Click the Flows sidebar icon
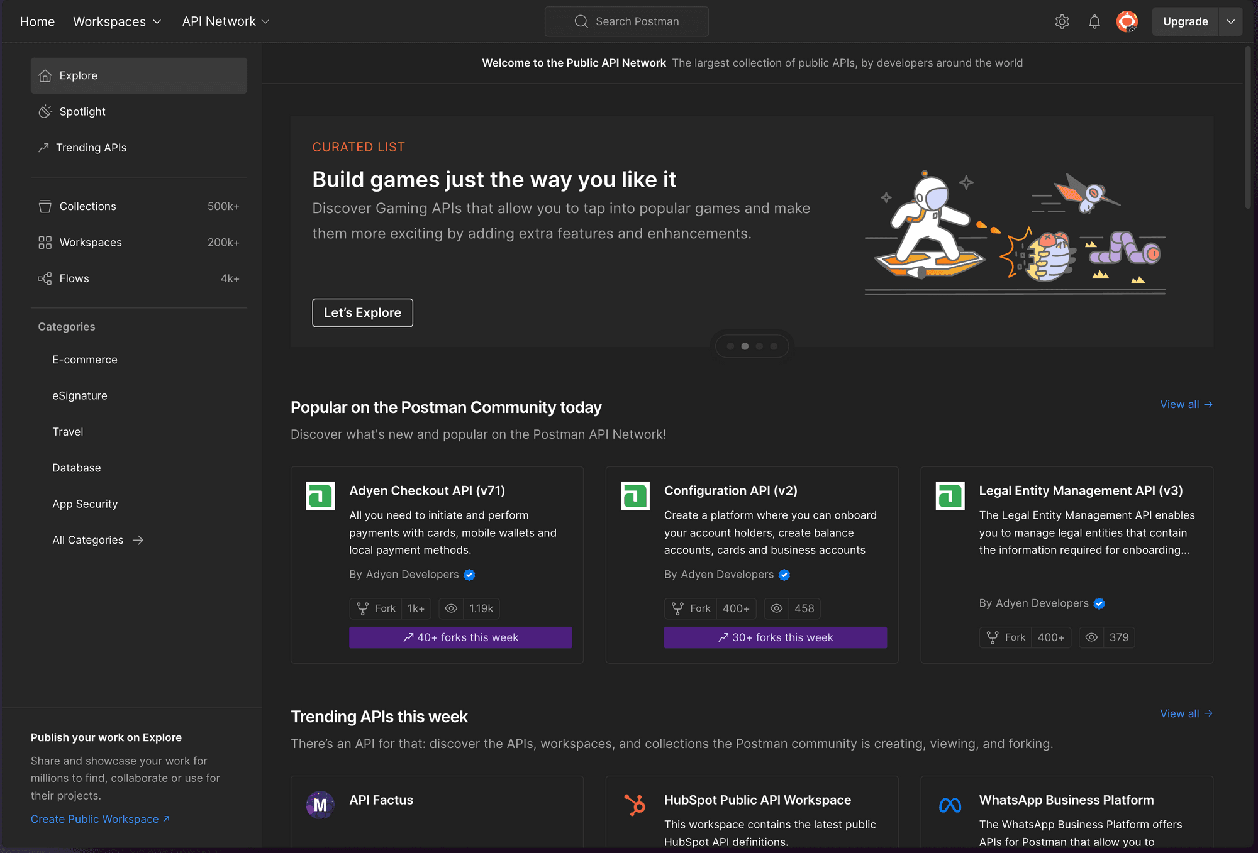Viewport: 1258px width, 853px height. click(45, 278)
